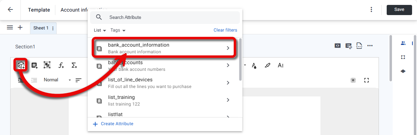
Task: Click the Template breadcrumb label
Action: click(x=39, y=10)
